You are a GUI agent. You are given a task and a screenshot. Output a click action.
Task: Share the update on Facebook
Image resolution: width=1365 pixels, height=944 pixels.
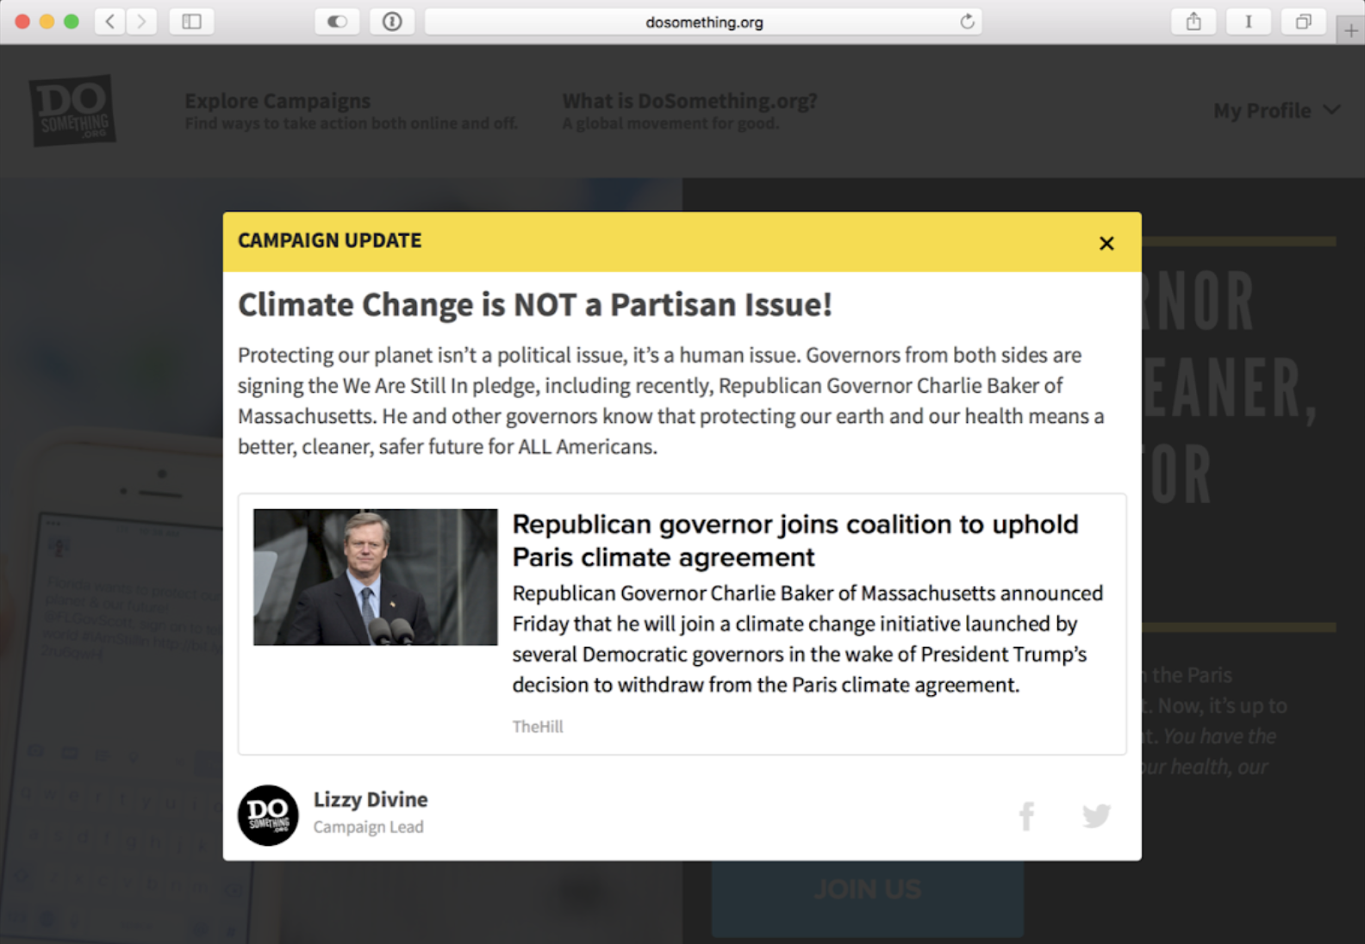(1026, 816)
